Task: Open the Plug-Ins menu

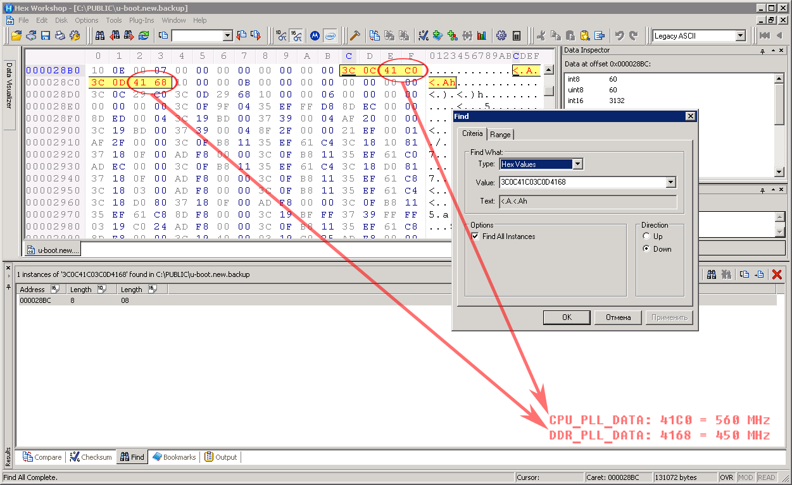Action: 141,20
